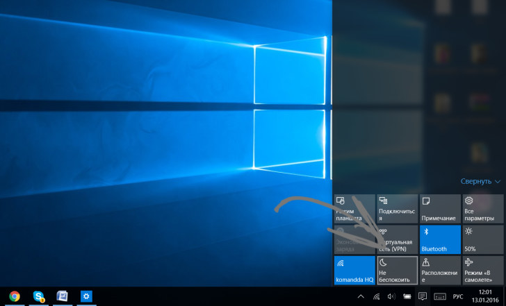Enable the 'Режим «В самолете»' airplane mode tile
This screenshot has width=506, height=306.
[482, 270]
